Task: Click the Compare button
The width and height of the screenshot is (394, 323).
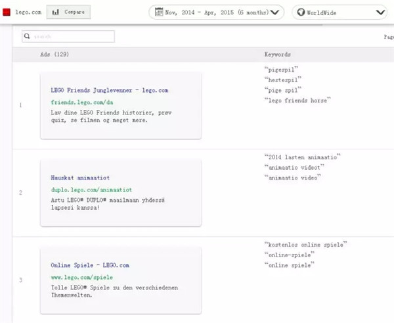Action: click(x=68, y=12)
